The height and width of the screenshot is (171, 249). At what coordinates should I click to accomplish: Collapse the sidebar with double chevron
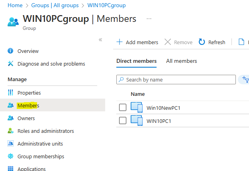click(100, 40)
